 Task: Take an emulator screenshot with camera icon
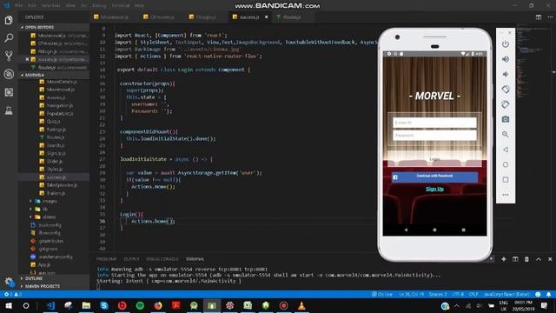tap(506, 119)
